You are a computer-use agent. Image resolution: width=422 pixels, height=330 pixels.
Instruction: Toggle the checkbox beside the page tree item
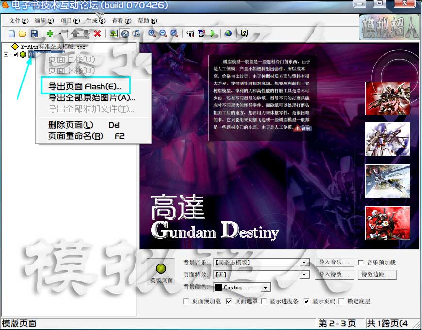pos(16,55)
